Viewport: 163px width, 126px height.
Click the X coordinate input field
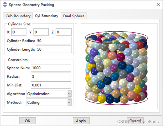pos(19,32)
